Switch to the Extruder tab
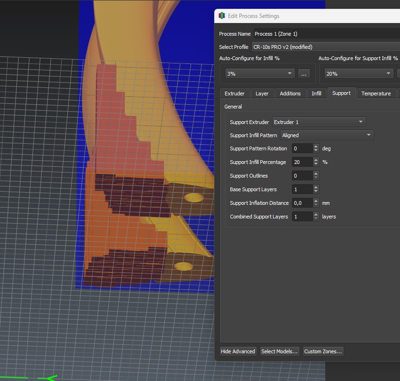The width and height of the screenshot is (400, 381). coord(235,93)
